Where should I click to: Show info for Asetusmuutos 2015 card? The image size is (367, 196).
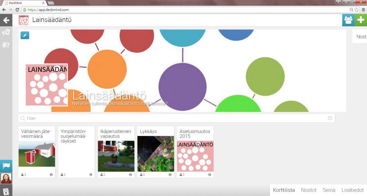pos(209,174)
